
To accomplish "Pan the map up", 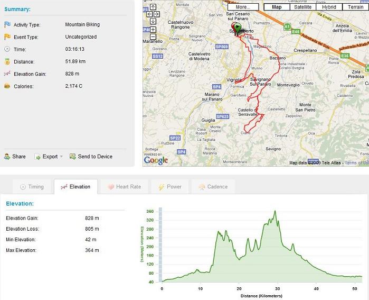I will click(153, 7).
